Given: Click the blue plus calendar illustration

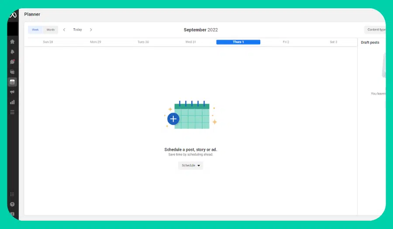Looking at the screenshot, I should click(190, 115).
